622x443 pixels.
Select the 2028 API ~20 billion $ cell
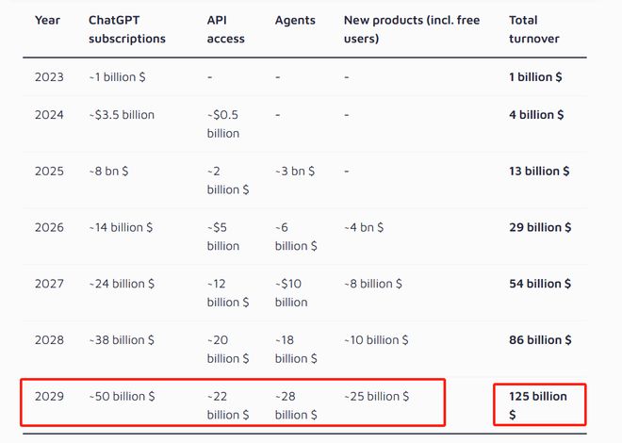coord(228,350)
